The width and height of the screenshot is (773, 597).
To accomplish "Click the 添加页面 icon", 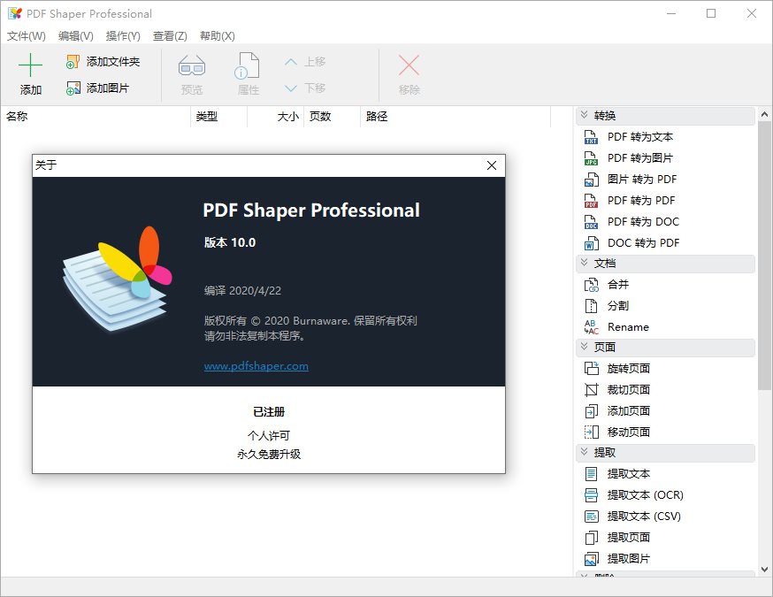I will click(x=591, y=410).
